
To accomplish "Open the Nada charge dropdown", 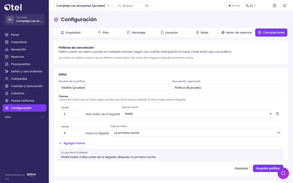I will pyautogui.click(x=197, y=114).
